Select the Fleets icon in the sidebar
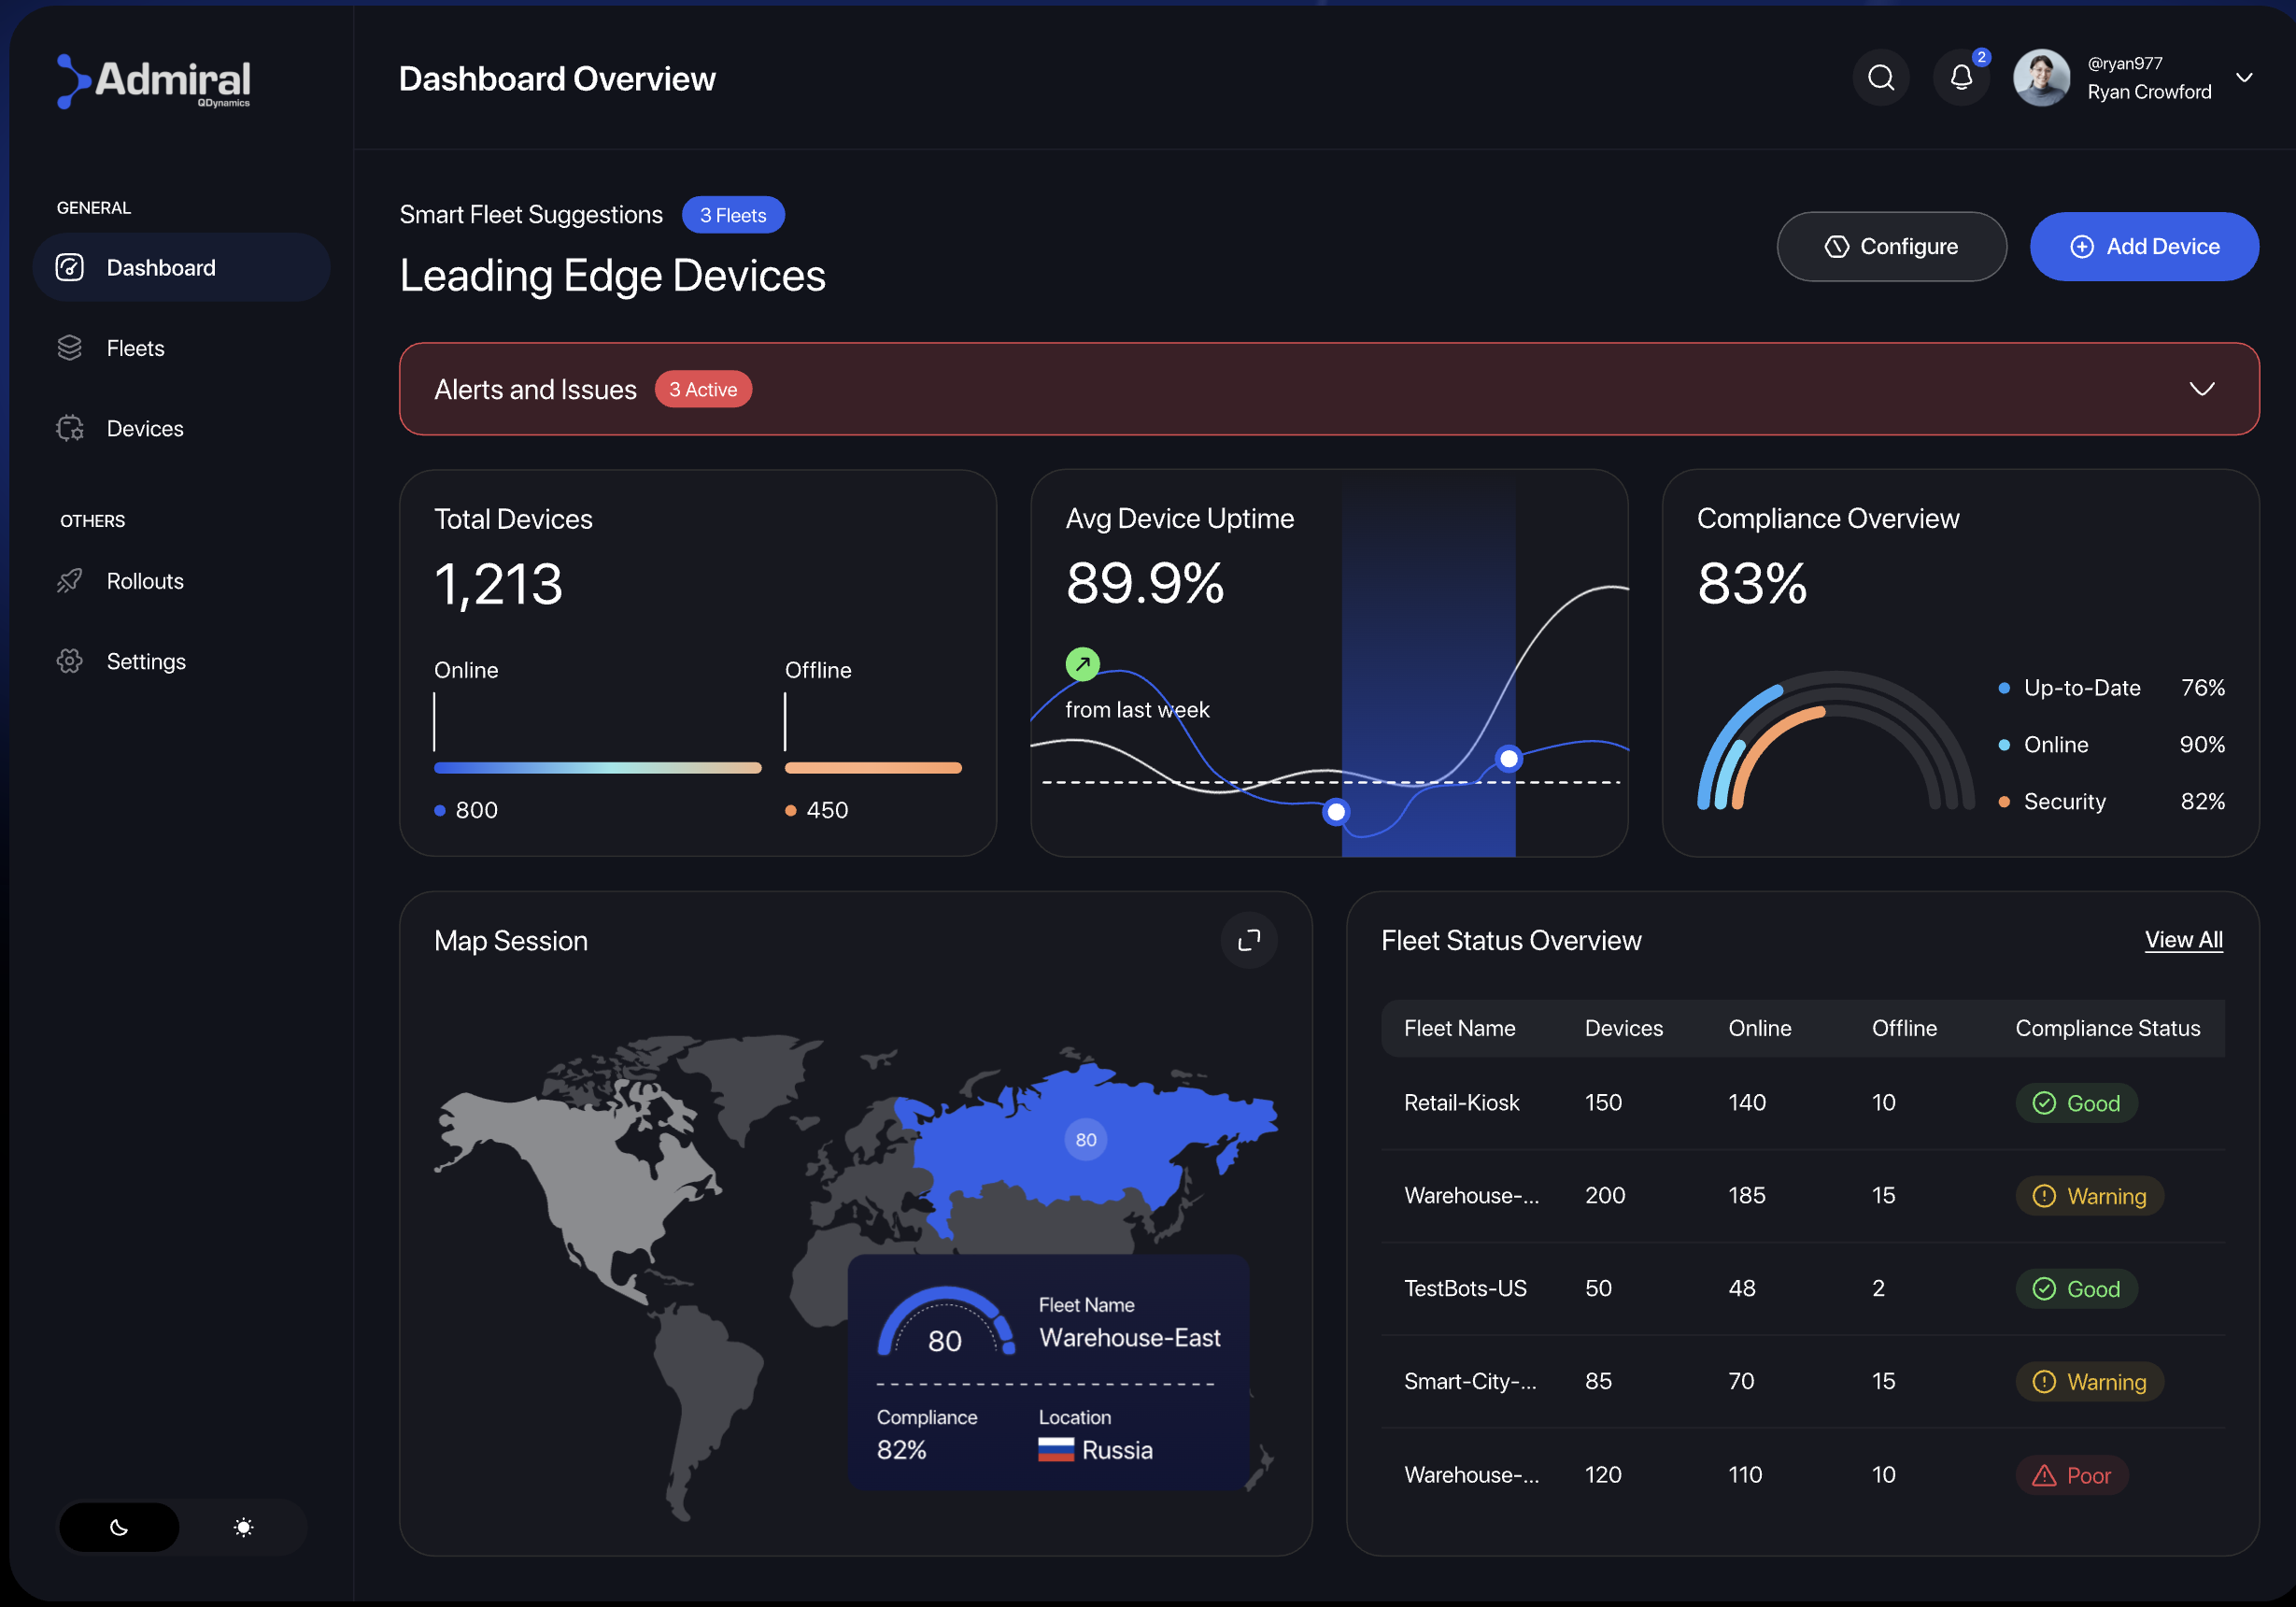Viewport: 2296px width, 1607px height. (69, 347)
